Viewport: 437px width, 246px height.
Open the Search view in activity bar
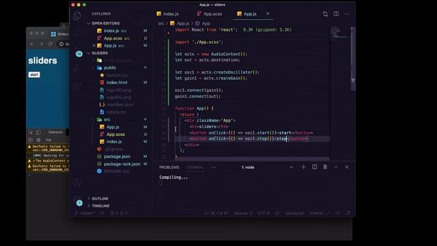click(77, 33)
